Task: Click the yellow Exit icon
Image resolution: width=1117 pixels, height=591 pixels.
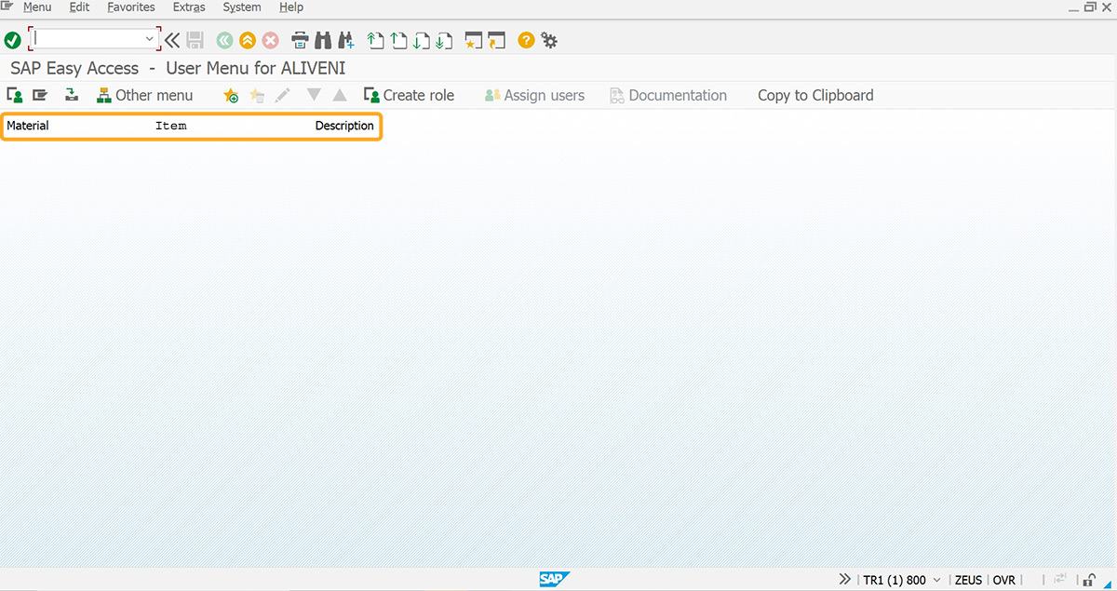Action: [x=248, y=40]
